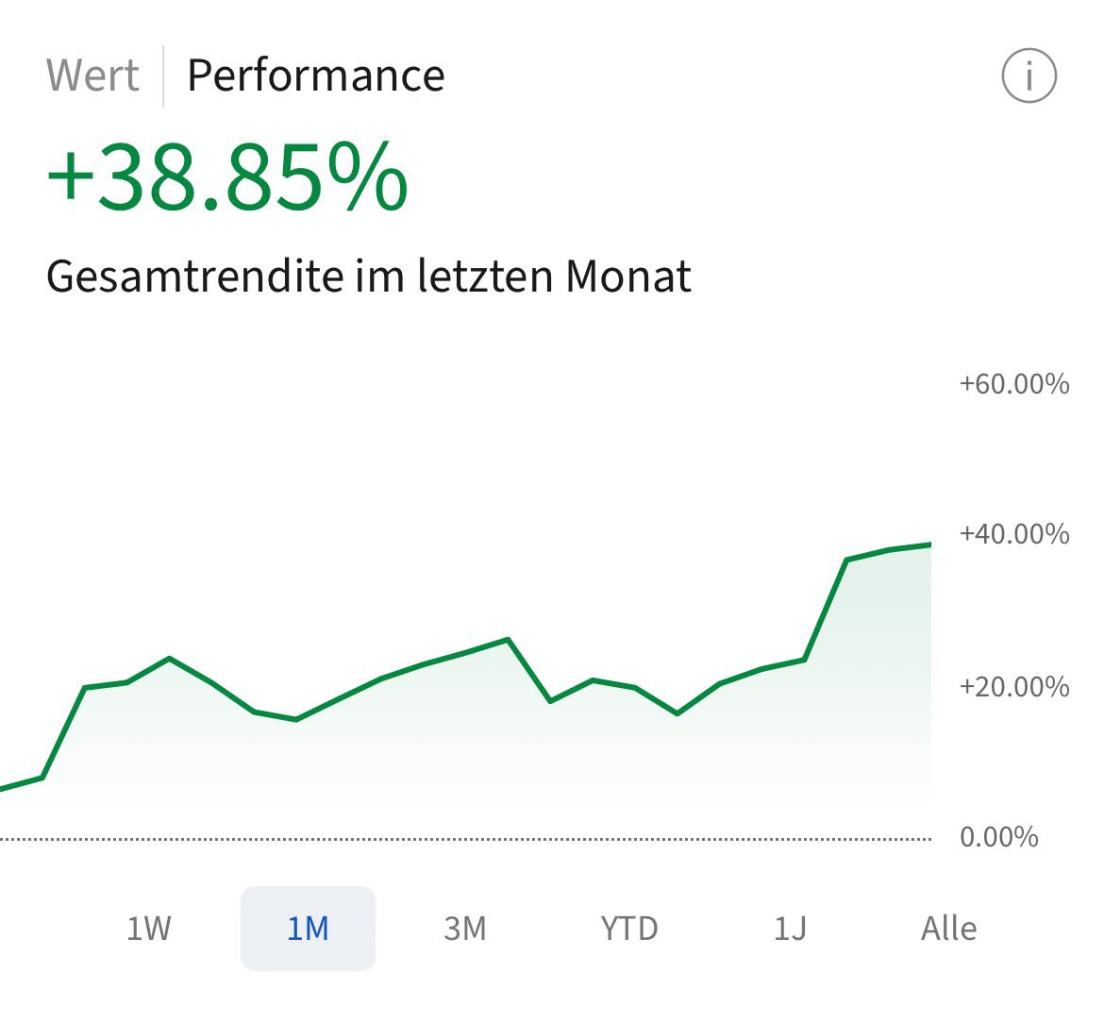Click the 0.00% axis label
This screenshot has height=1022, width=1104.
pos(998,837)
